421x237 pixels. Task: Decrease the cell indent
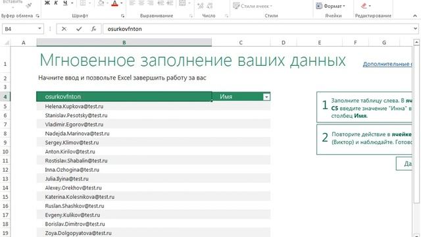coord(161,3)
